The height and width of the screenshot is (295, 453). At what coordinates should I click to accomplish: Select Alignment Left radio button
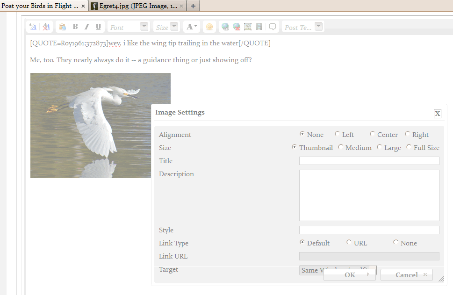coord(337,134)
